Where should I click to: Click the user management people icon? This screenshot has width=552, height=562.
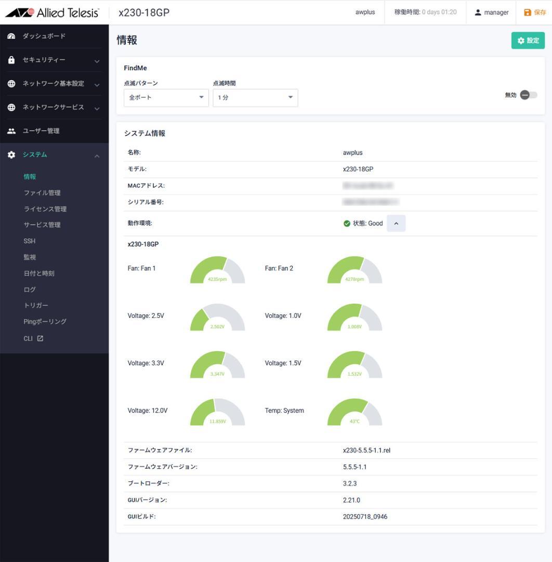(x=11, y=131)
